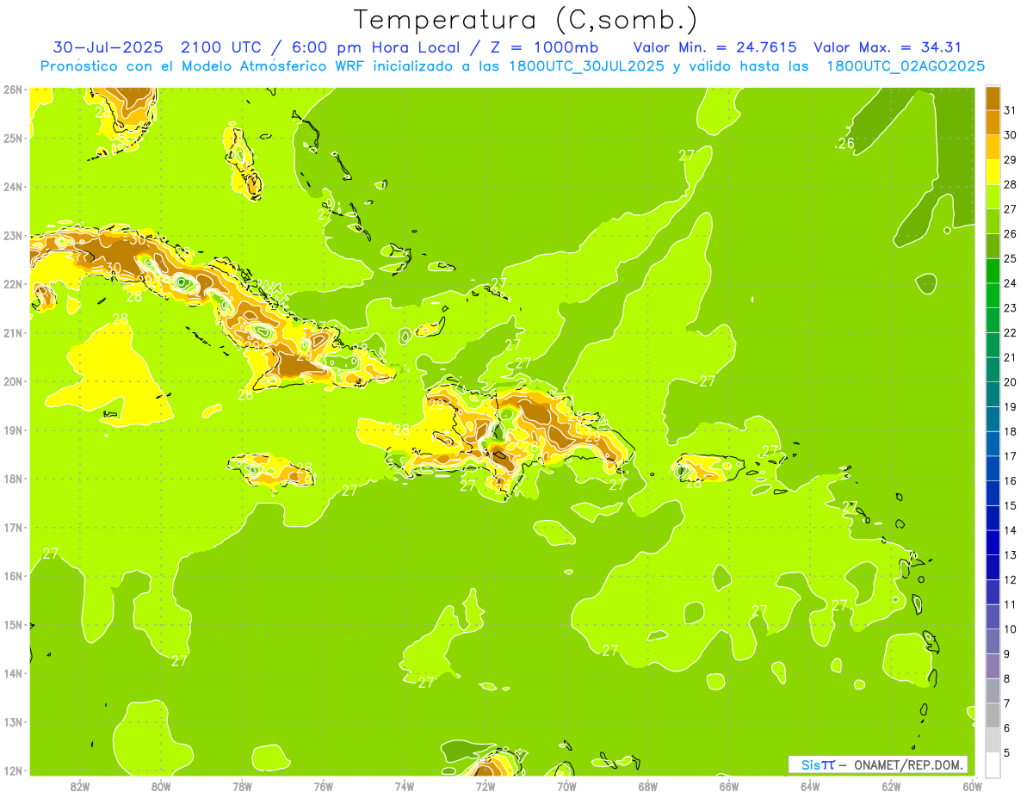
Task: Click the 'Sisπ' logo text
Action: (x=817, y=764)
